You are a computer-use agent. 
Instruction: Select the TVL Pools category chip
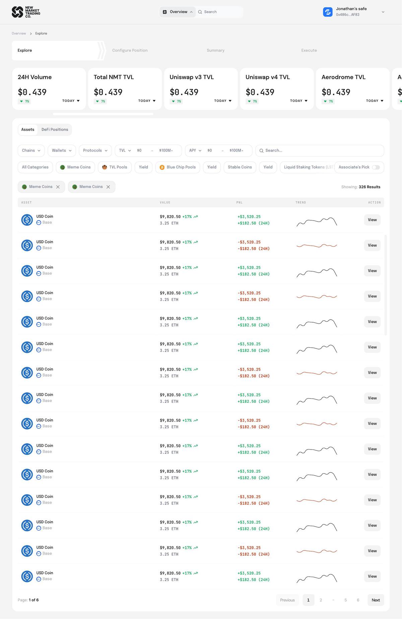pyautogui.click(x=115, y=167)
